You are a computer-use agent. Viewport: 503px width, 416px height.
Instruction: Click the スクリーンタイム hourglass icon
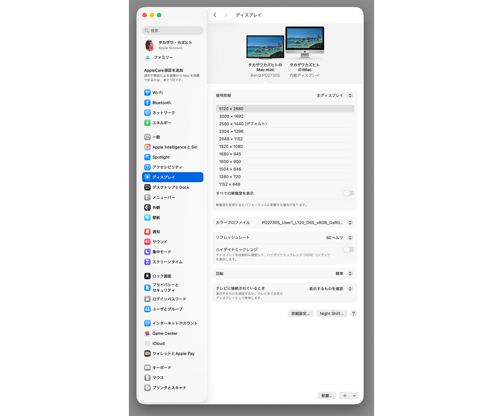tap(147, 262)
